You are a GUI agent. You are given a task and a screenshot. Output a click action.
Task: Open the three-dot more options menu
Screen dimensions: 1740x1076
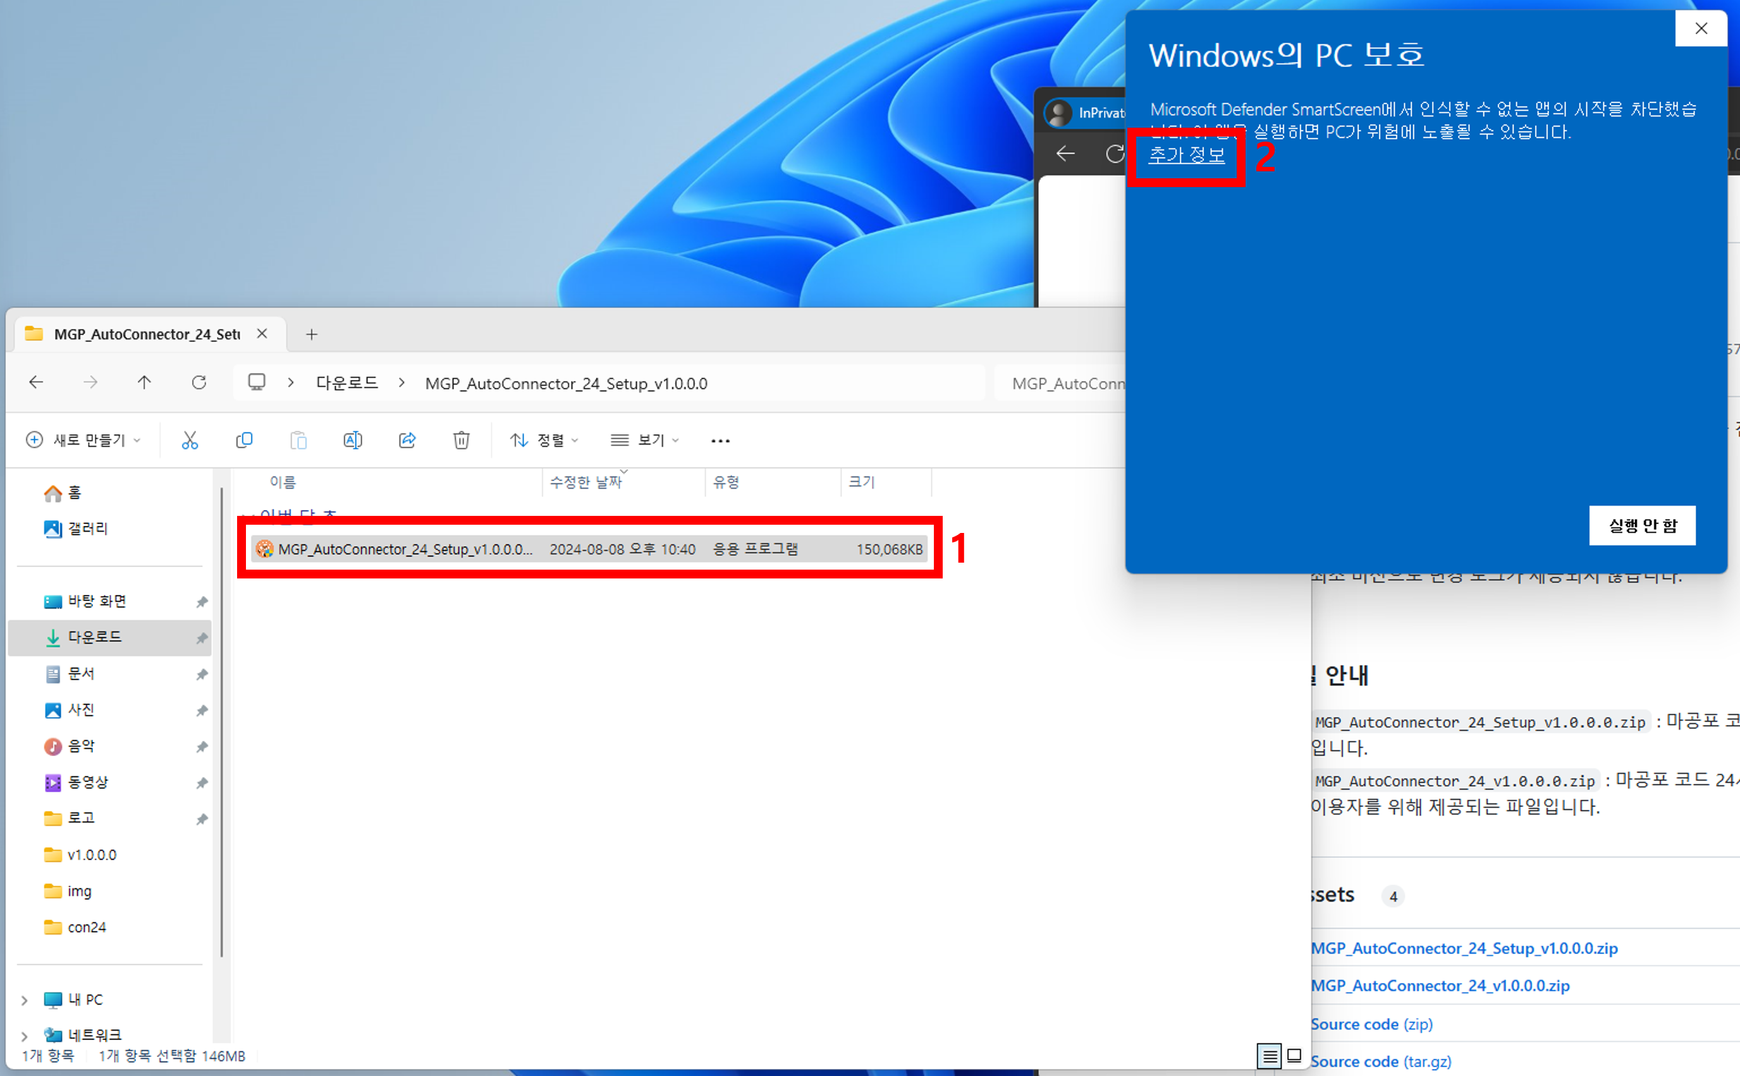click(x=720, y=441)
